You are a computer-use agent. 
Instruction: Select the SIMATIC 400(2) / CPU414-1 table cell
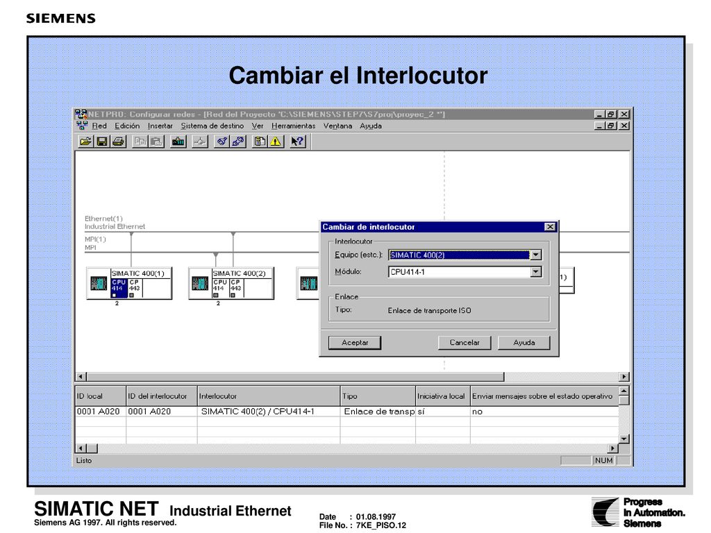point(269,412)
